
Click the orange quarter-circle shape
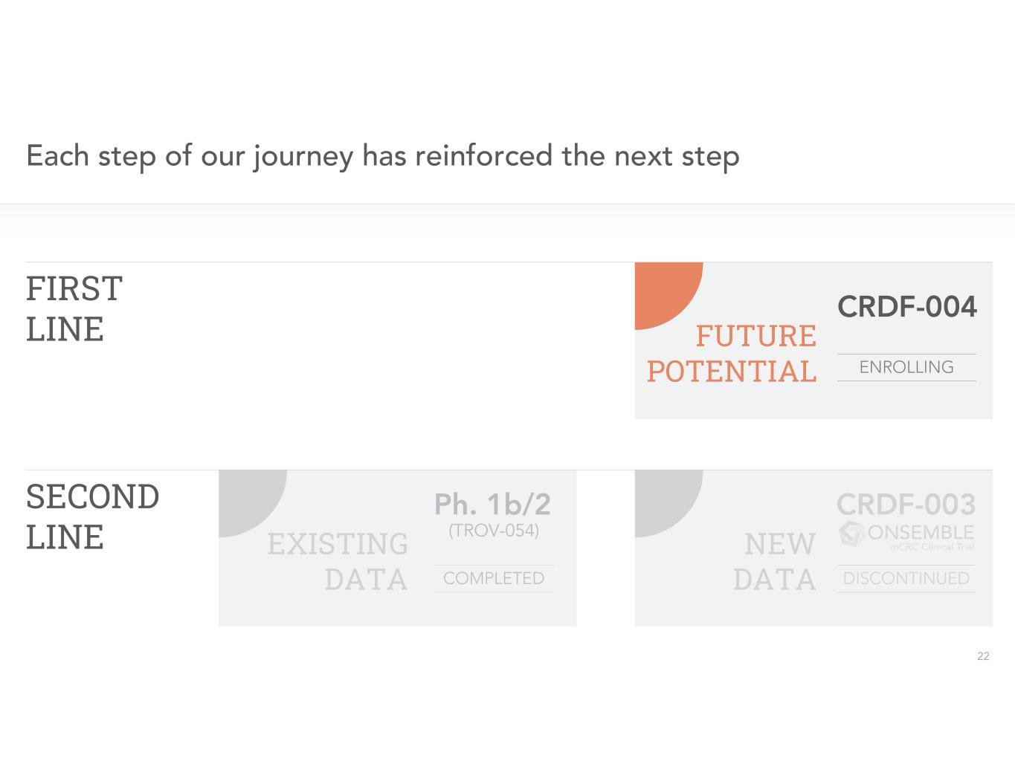[662, 288]
